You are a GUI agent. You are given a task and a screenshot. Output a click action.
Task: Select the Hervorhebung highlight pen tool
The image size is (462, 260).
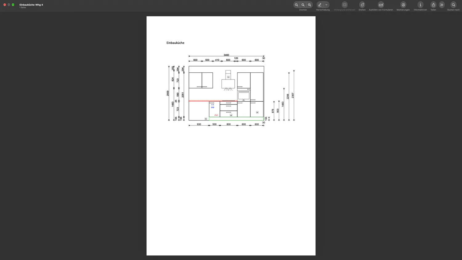[x=320, y=5]
